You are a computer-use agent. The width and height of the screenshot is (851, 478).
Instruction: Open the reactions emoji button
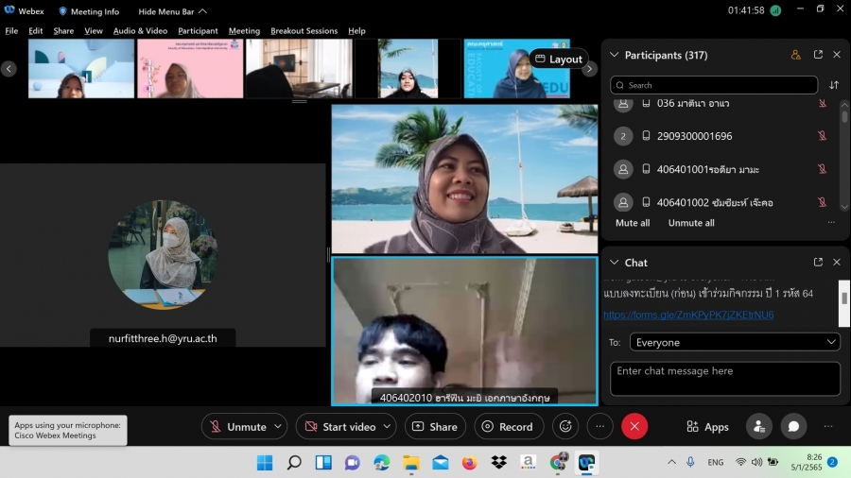tap(565, 426)
